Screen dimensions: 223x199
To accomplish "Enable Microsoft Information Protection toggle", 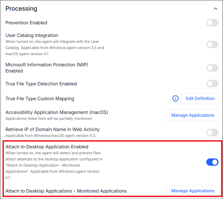I will tap(212, 68).
